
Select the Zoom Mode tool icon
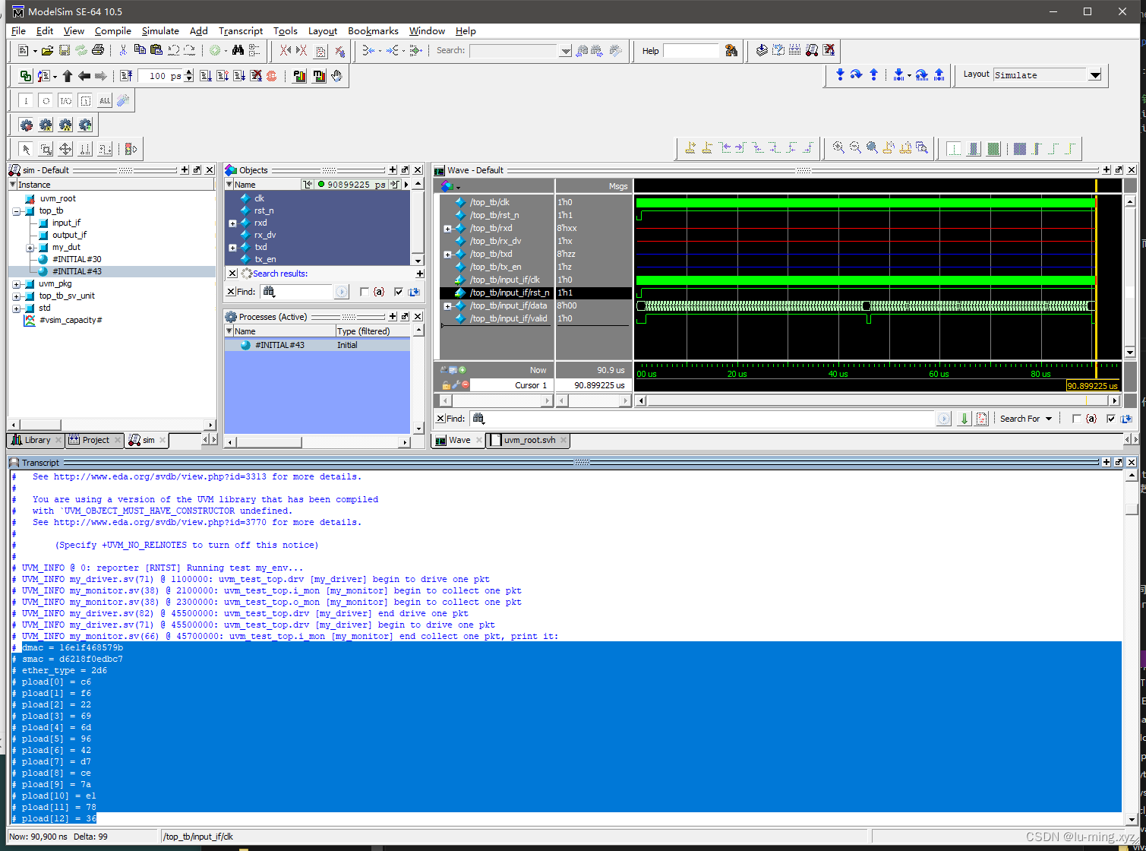pos(46,149)
